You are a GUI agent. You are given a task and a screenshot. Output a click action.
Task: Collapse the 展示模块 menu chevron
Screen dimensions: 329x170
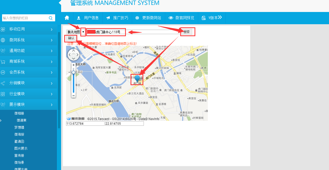tap(51, 105)
